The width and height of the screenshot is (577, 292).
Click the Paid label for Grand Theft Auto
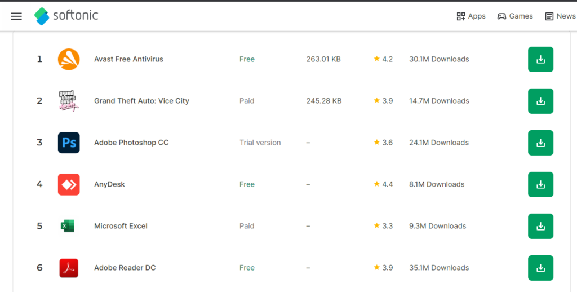pos(247,101)
